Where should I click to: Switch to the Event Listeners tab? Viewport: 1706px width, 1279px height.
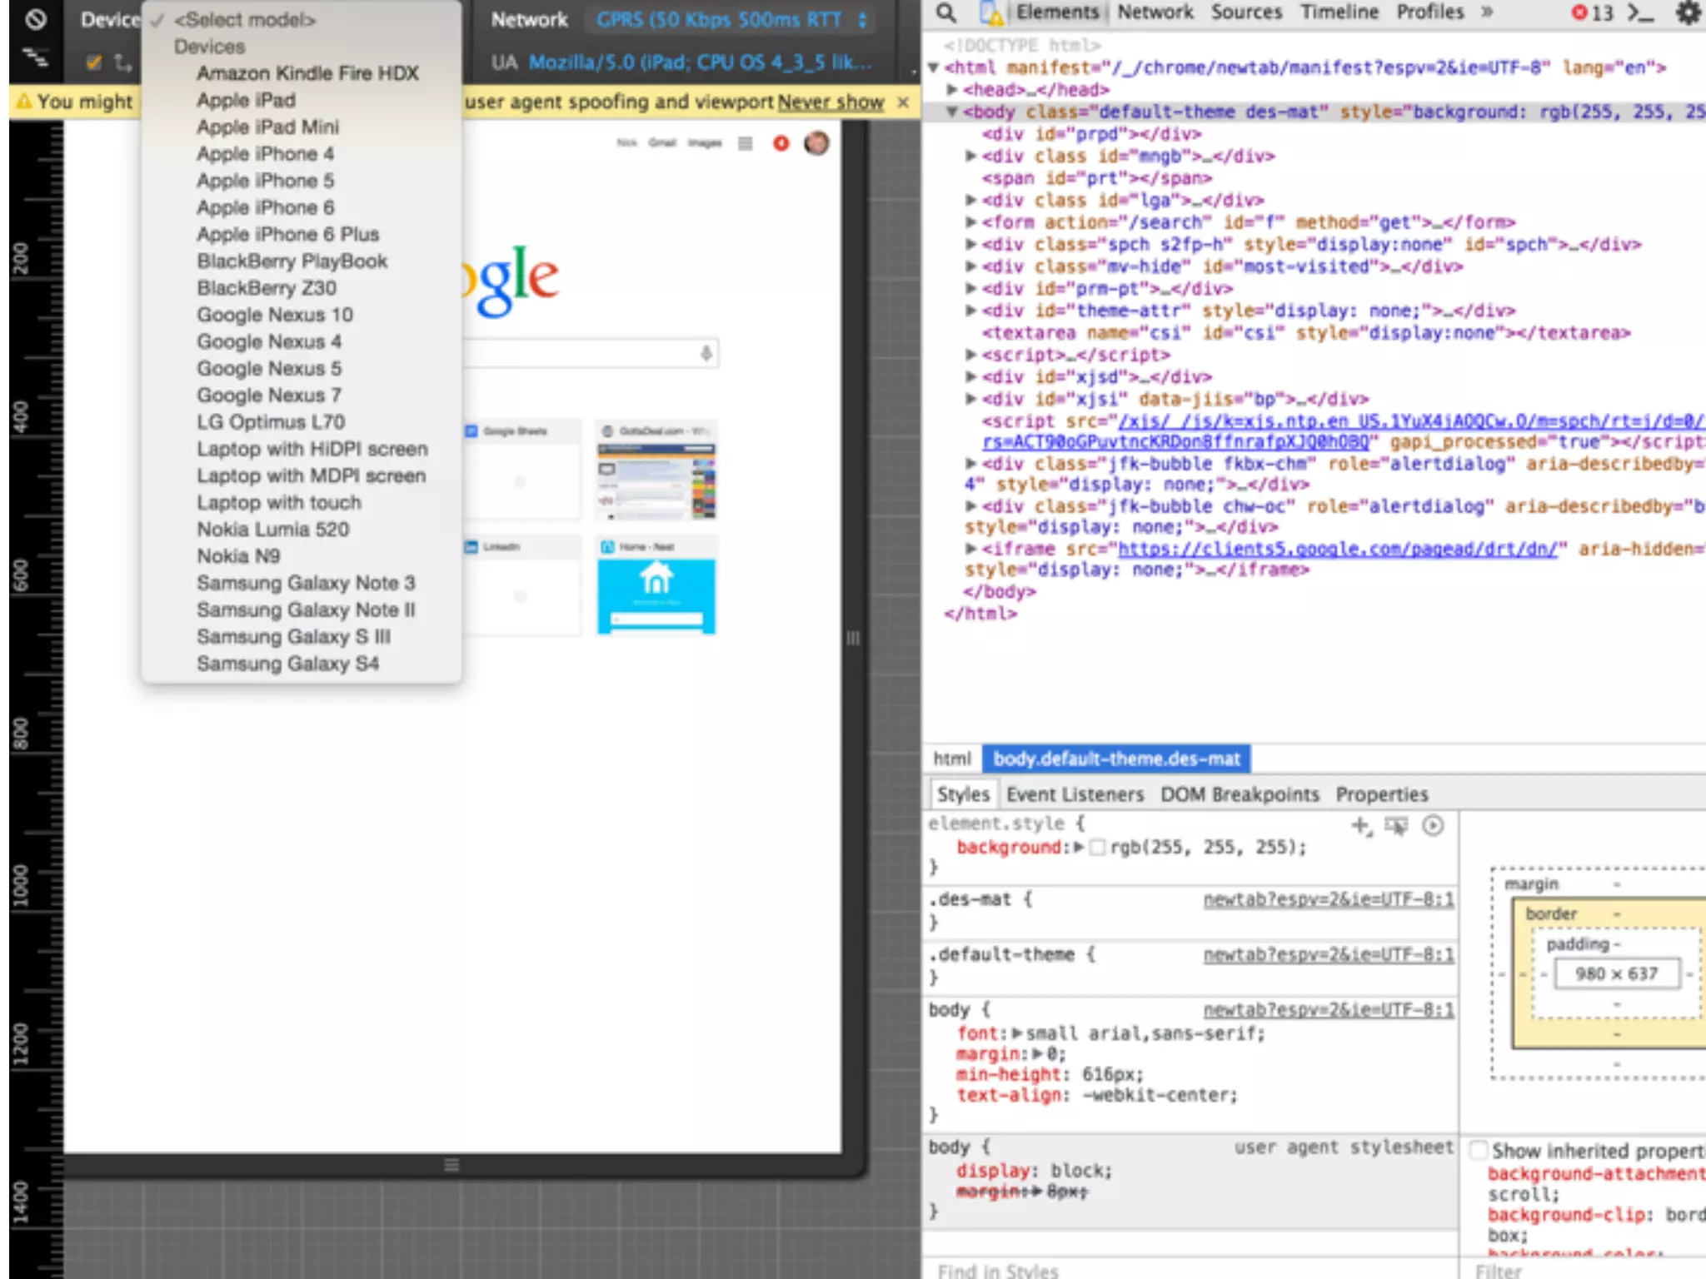click(x=1075, y=794)
